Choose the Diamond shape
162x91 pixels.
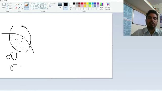click(34, 6)
